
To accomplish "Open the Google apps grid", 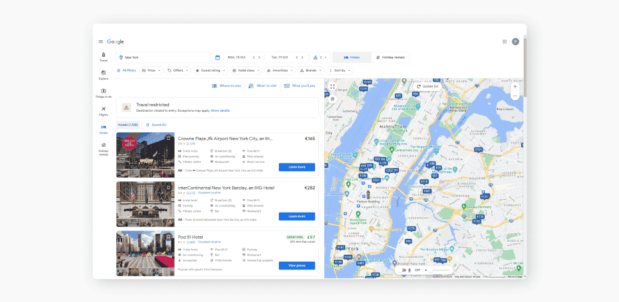I will point(505,42).
